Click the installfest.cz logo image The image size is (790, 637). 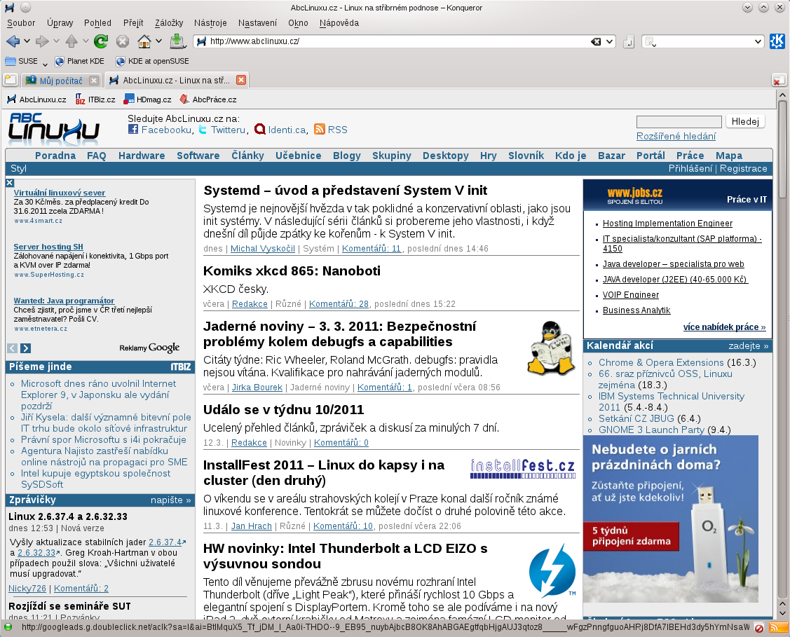point(522,468)
